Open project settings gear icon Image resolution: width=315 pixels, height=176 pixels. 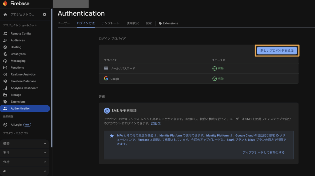tap(44, 15)
